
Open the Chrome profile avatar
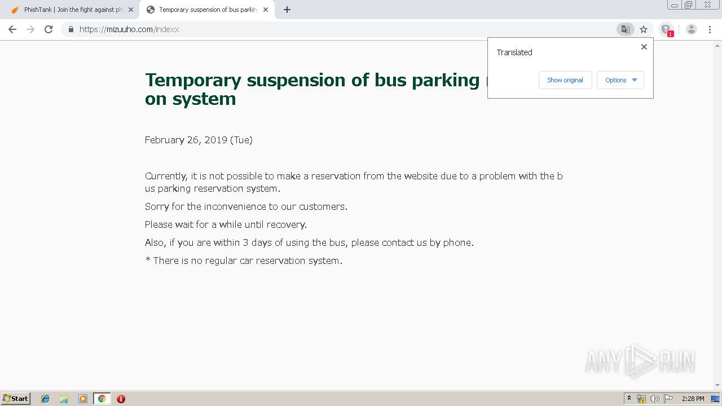tap(692, 29)
